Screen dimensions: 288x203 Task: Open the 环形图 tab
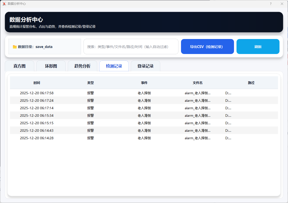pos(51,66)
